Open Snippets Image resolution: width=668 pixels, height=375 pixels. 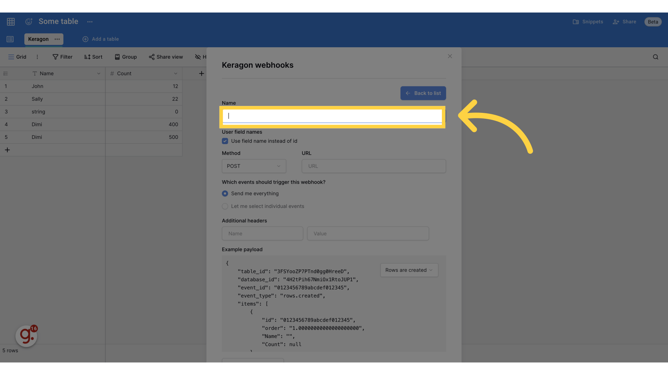point(588,22)
